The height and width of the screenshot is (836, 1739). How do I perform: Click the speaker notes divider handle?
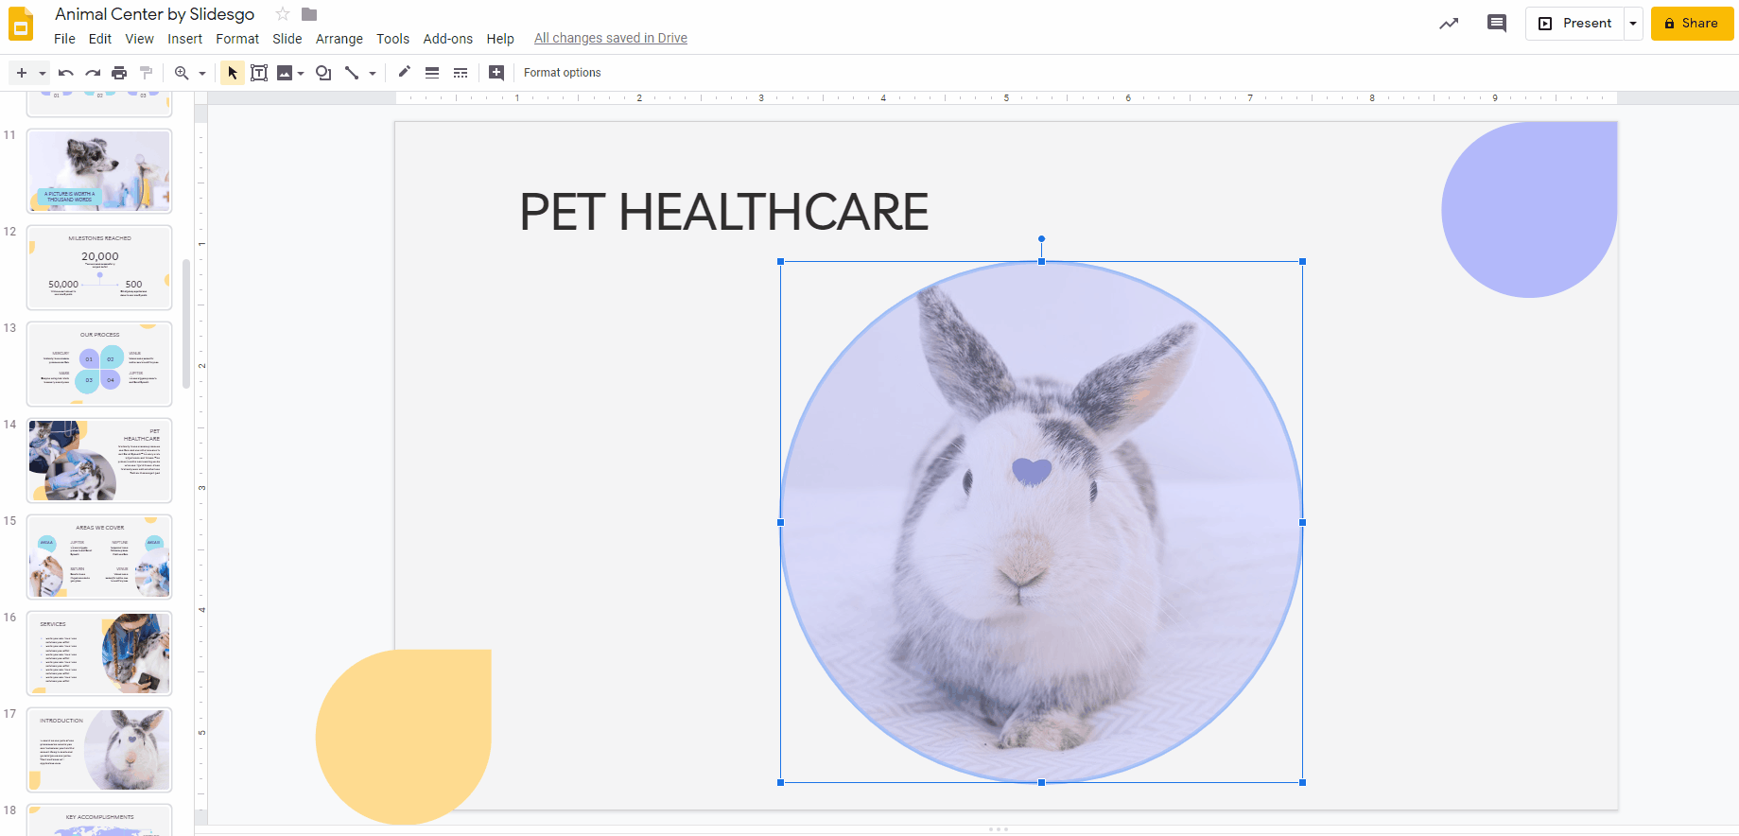[x=998, y=829]
